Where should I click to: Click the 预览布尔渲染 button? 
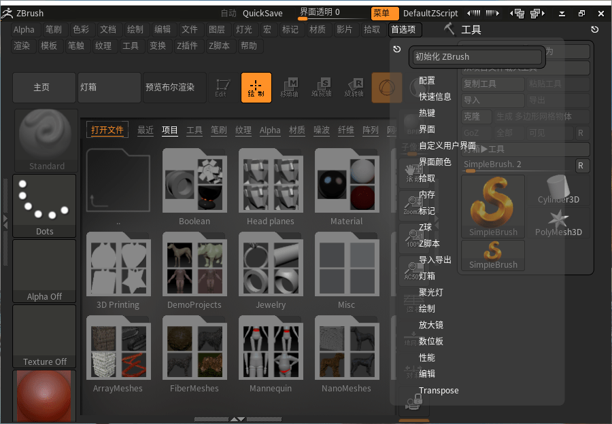pyautogui.click(x=175, y=88)
